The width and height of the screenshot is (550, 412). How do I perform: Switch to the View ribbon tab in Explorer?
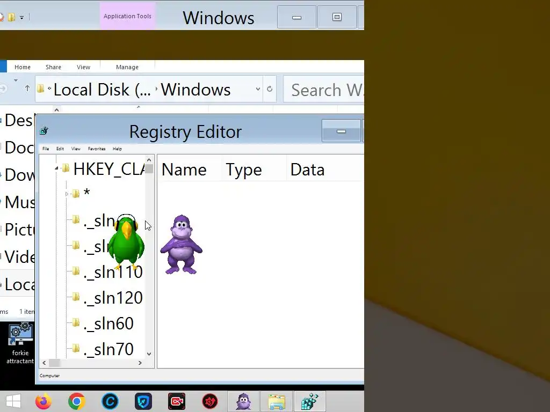[x=83, y=67]
